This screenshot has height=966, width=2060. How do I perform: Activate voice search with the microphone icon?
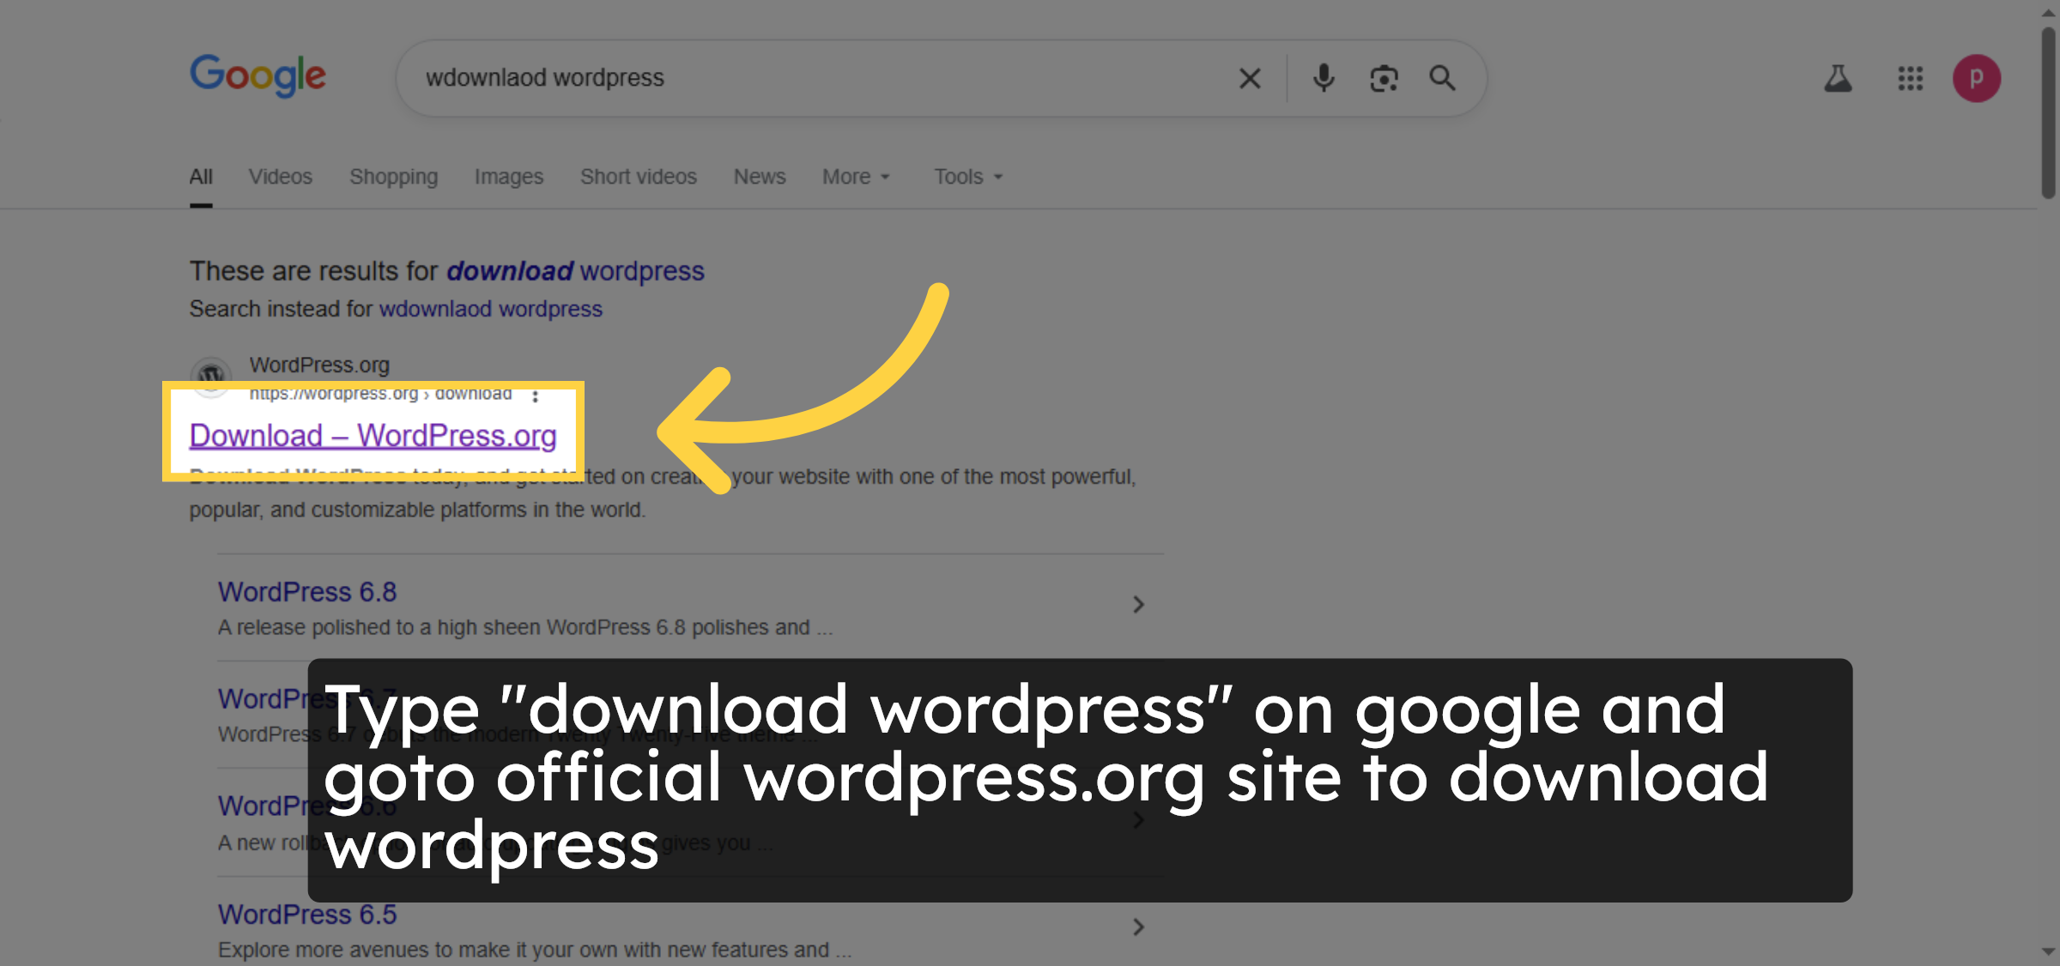click(1324, 78)
